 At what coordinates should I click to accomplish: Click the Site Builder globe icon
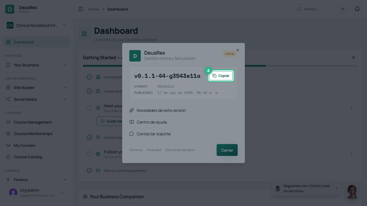coord(8,88)
